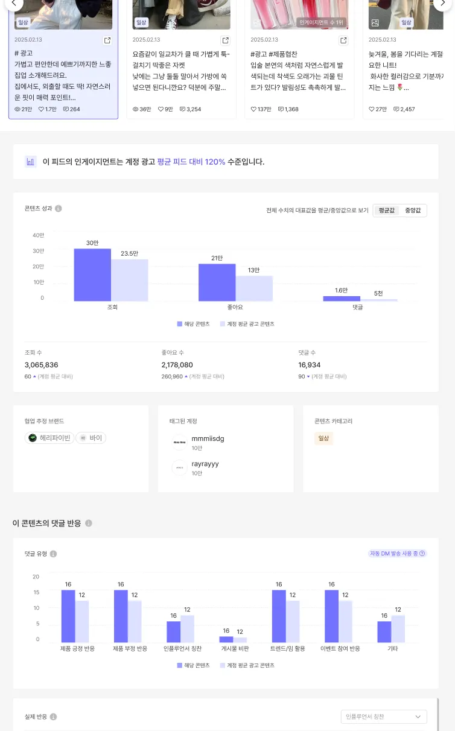Click 이벤트 참여 반응 axis label
This screenshot has height=731, width=455.
(340, 648)
